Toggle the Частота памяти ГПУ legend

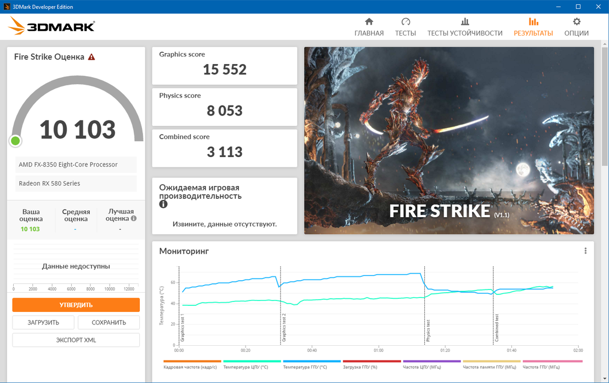tap(491, 365)
